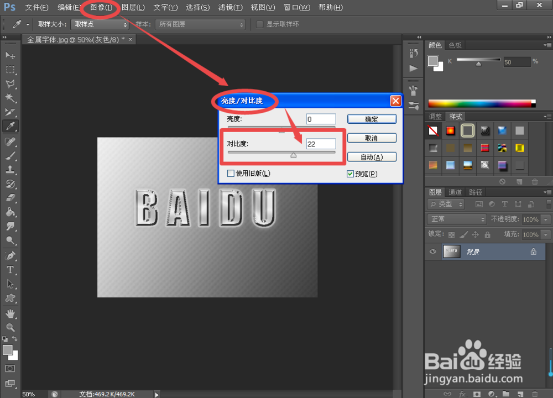Hide the 背景 layer with eye icon
553x398 pixels.
pos(433,252)
